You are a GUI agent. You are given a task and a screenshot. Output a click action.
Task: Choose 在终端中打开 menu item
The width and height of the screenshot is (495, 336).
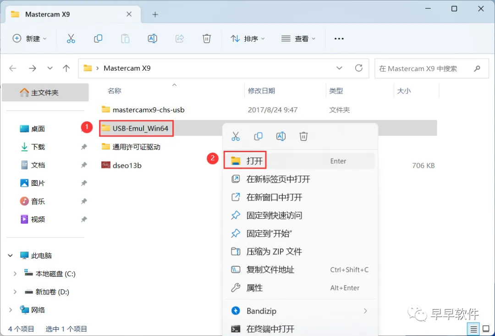pyautogui.click(x=300, y=329)
